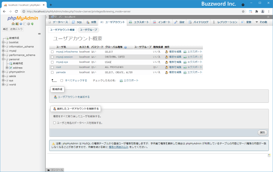
Task: Open the コンソール bar at bottom
Action: pos(55,170)
